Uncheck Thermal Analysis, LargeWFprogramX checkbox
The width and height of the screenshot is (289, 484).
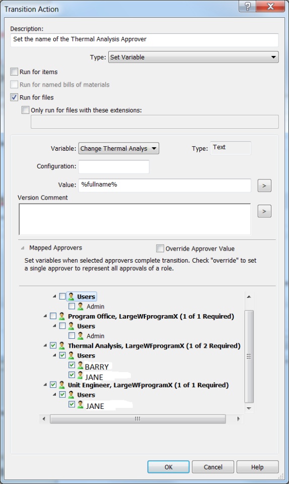click(53, 346)
